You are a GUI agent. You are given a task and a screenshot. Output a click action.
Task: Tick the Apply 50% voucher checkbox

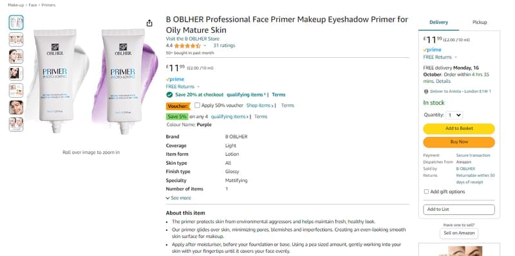coord(197,105)
